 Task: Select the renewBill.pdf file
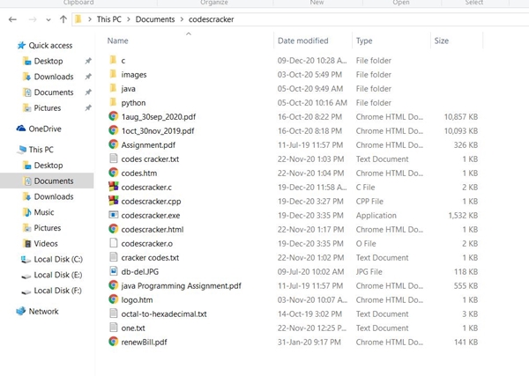(144, 342)
